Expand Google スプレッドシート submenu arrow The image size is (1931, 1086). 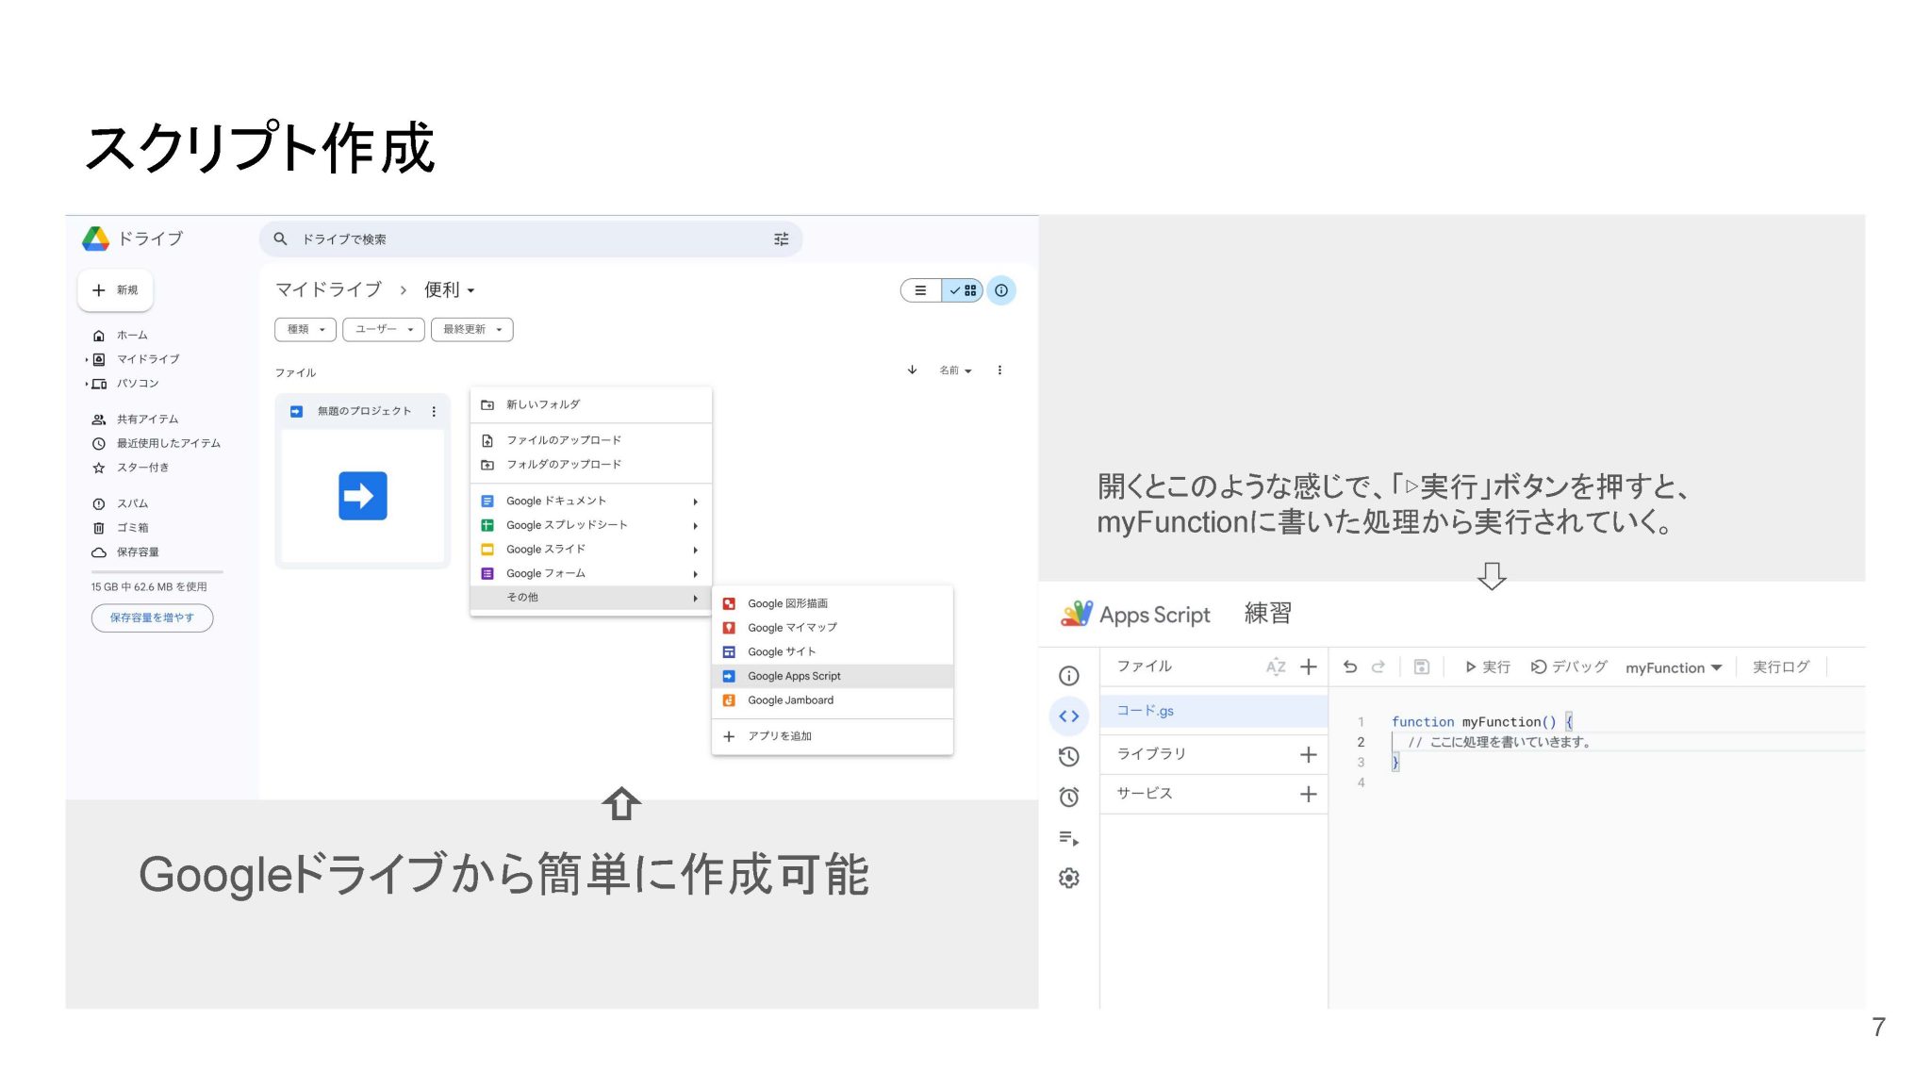[696, 525]
